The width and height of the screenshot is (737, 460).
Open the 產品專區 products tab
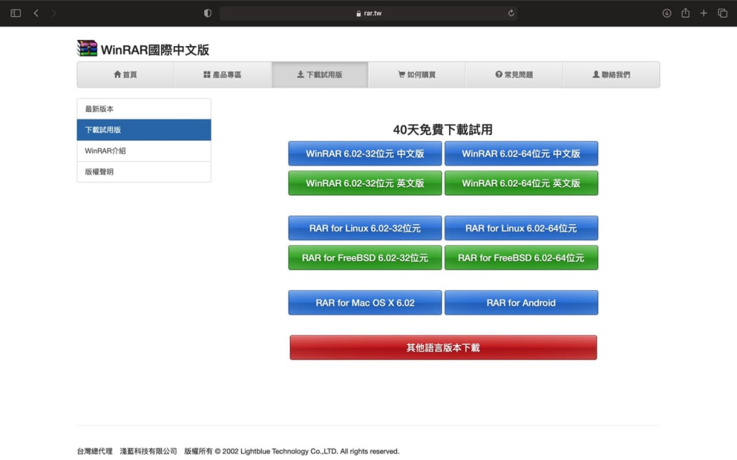tap(222, 75)
